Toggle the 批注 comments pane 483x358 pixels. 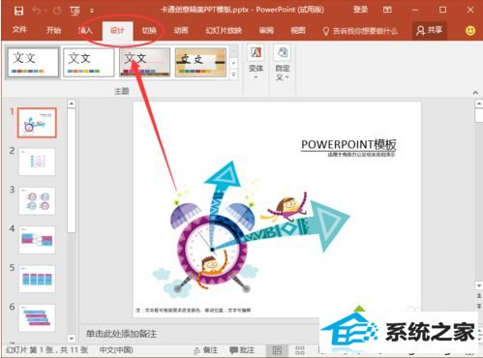(242, 350)
